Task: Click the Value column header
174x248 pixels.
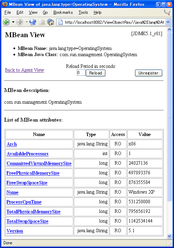Action: [x=145, y=134]
